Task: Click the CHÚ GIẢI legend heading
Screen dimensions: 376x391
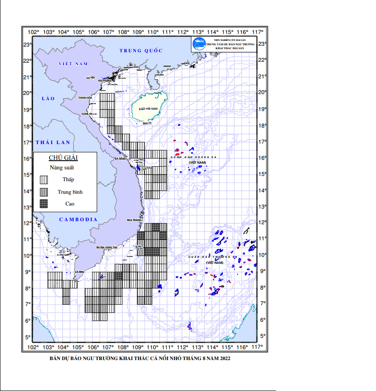Action: 63,158
